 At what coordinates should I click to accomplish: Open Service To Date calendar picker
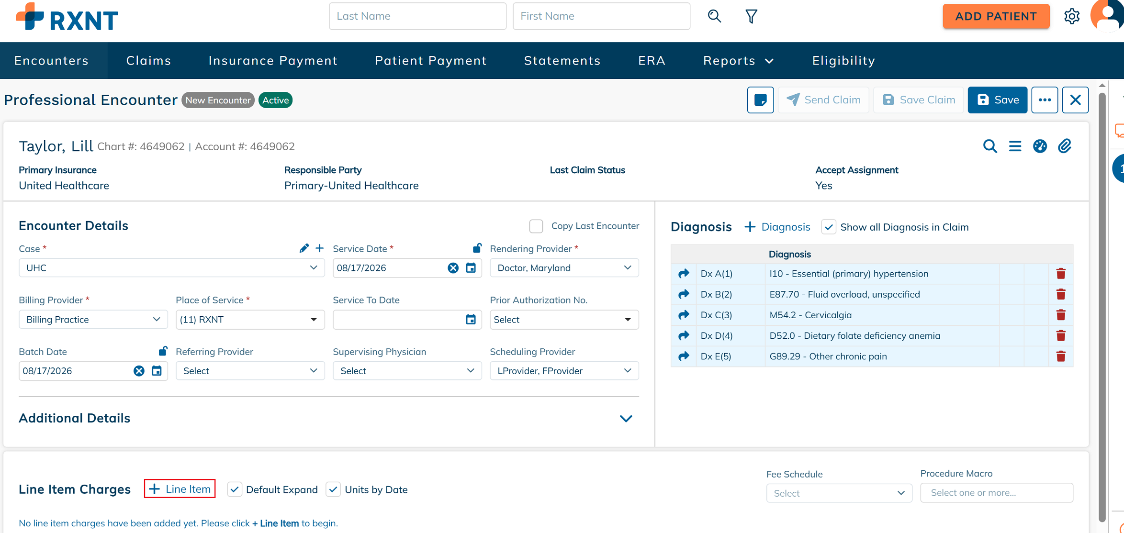pyautogui.click(x=471, y=320)
